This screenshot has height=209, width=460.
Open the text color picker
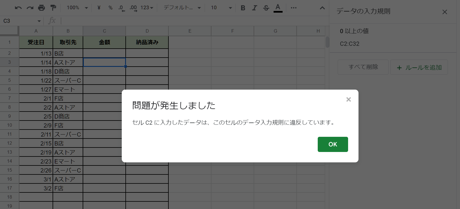point(278,8)
